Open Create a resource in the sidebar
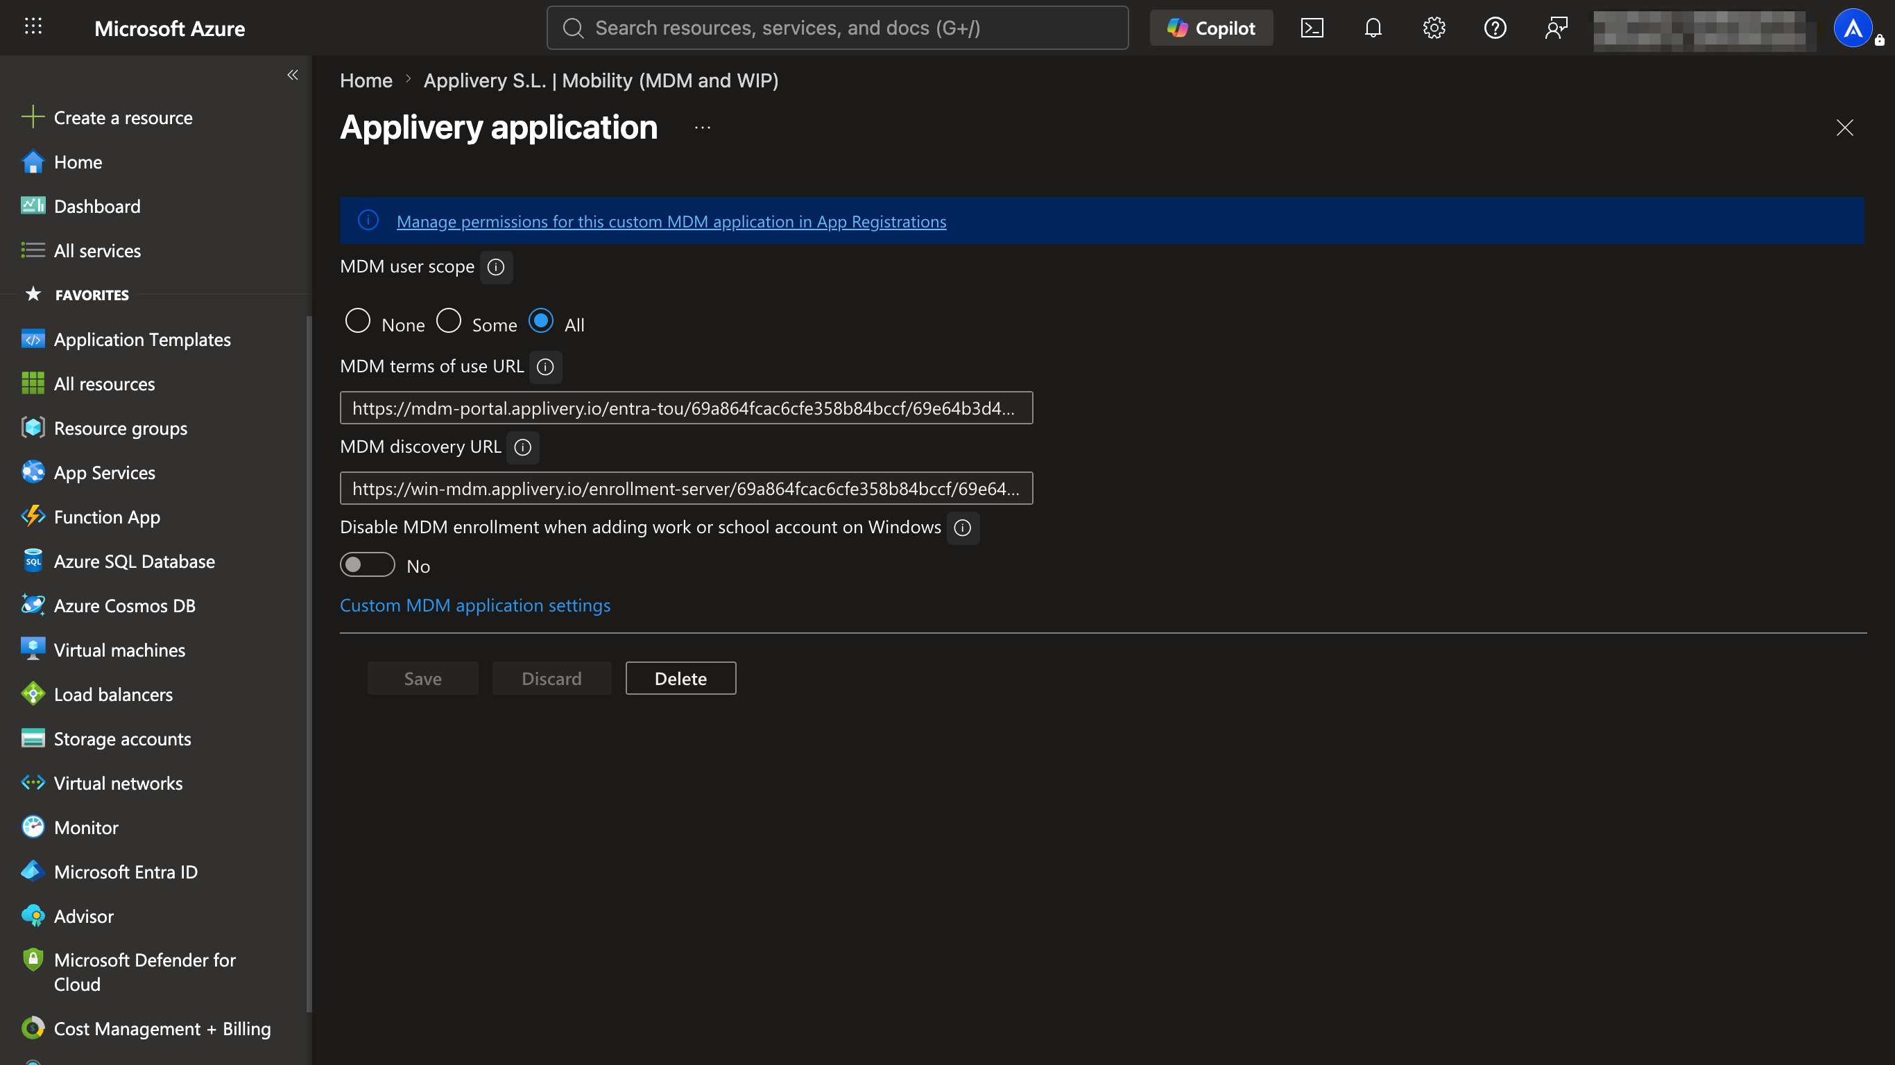The height and width of the screenshot is (1065, 1895). pos(108,118)
